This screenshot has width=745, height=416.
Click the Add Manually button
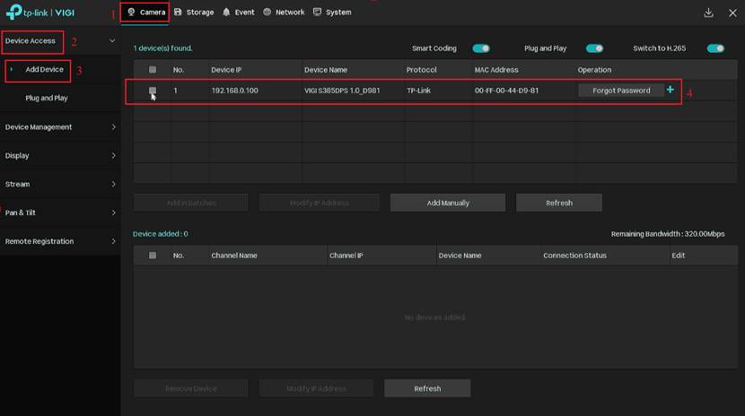coord(448,203)
